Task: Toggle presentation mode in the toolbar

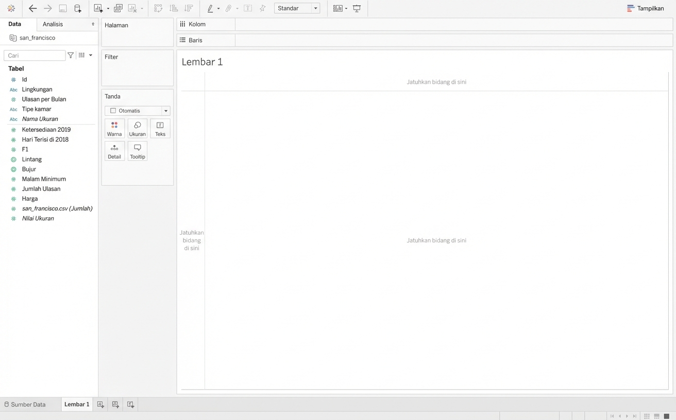Action: click(x=357, y=8)
